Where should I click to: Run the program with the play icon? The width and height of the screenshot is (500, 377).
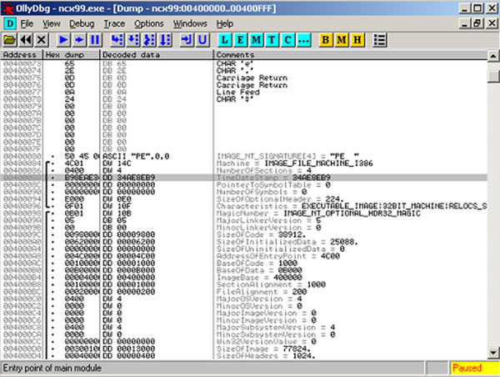63,40
